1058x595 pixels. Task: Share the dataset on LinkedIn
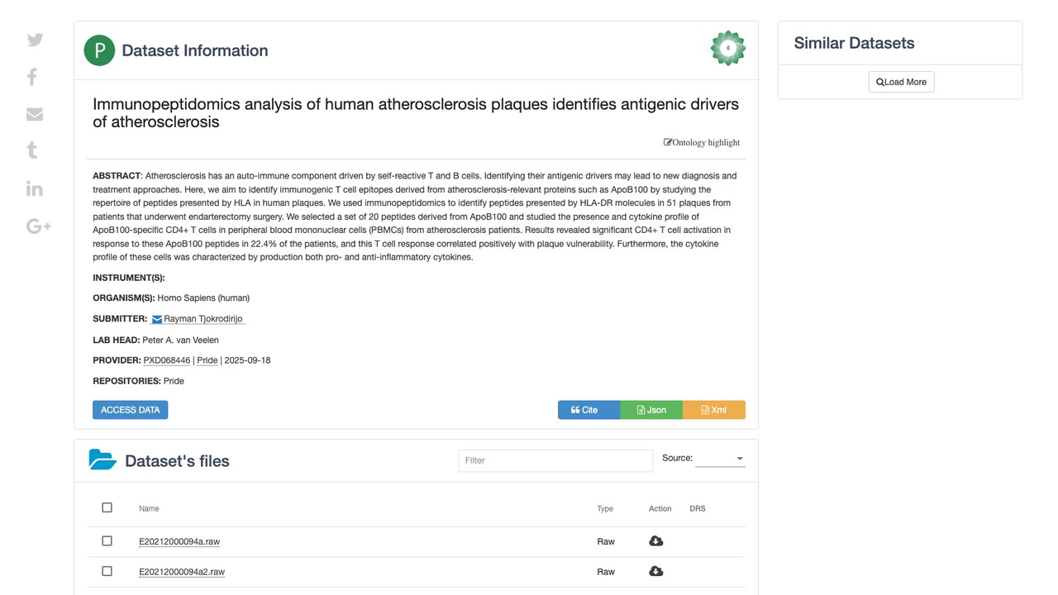(35, 188)
